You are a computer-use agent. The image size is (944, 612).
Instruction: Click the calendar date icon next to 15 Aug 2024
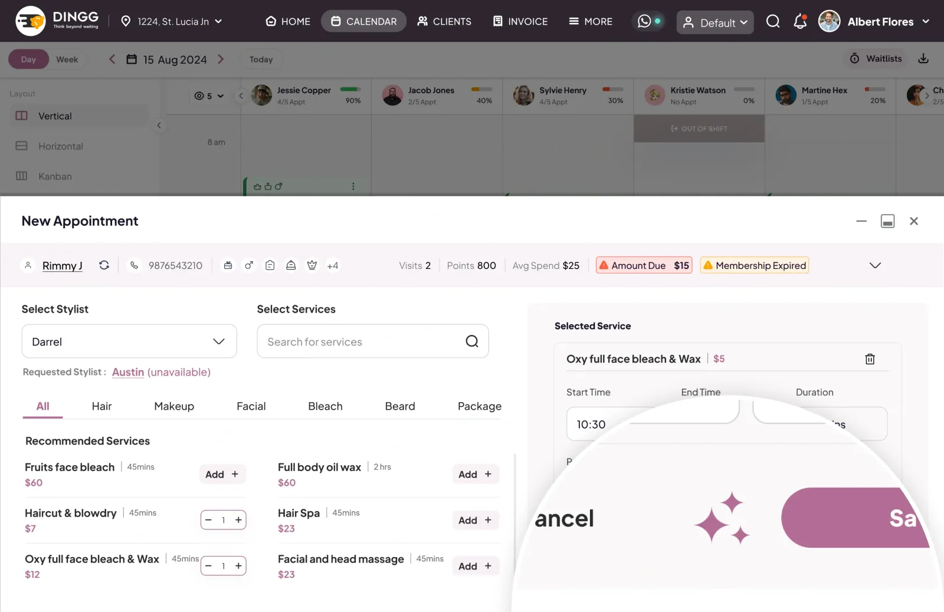coord(132,59)
